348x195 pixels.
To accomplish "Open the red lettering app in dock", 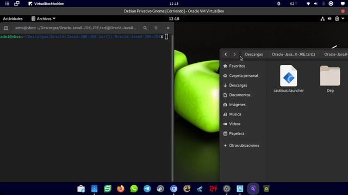I will coord(213,188).
